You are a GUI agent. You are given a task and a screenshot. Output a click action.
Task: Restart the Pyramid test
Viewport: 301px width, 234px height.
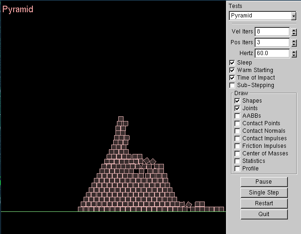click(264, 203)
